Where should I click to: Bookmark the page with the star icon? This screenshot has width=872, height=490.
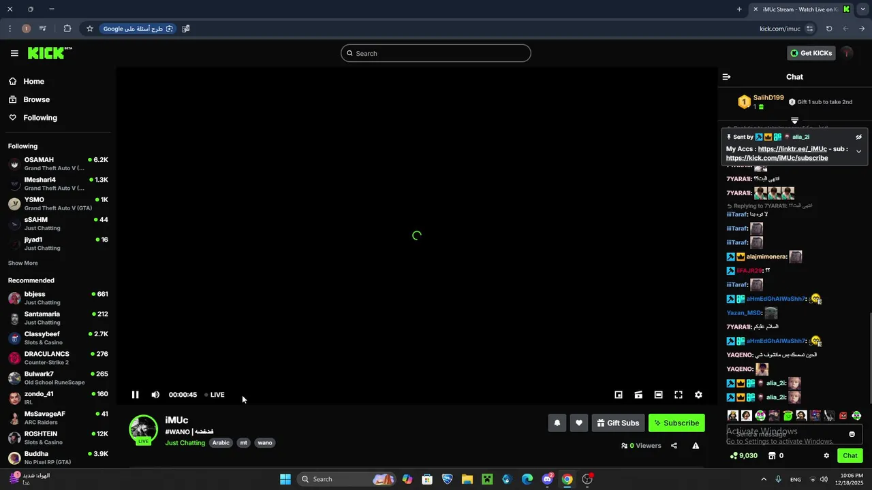tap(89, 29)
